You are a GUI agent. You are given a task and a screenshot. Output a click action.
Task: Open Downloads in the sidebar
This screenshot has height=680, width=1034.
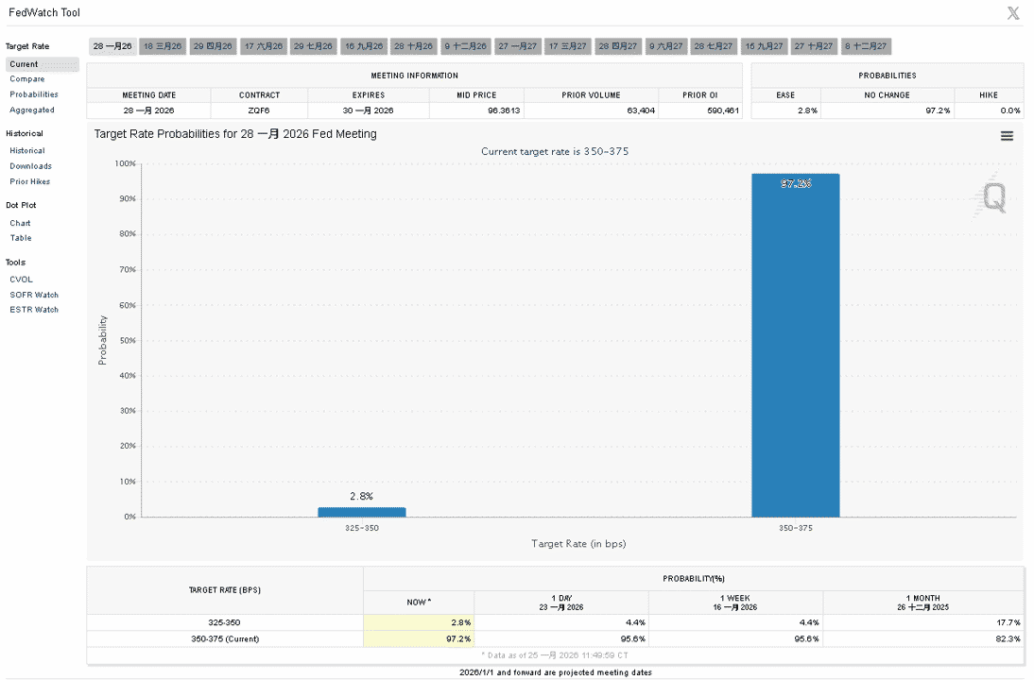coord(30,166)
